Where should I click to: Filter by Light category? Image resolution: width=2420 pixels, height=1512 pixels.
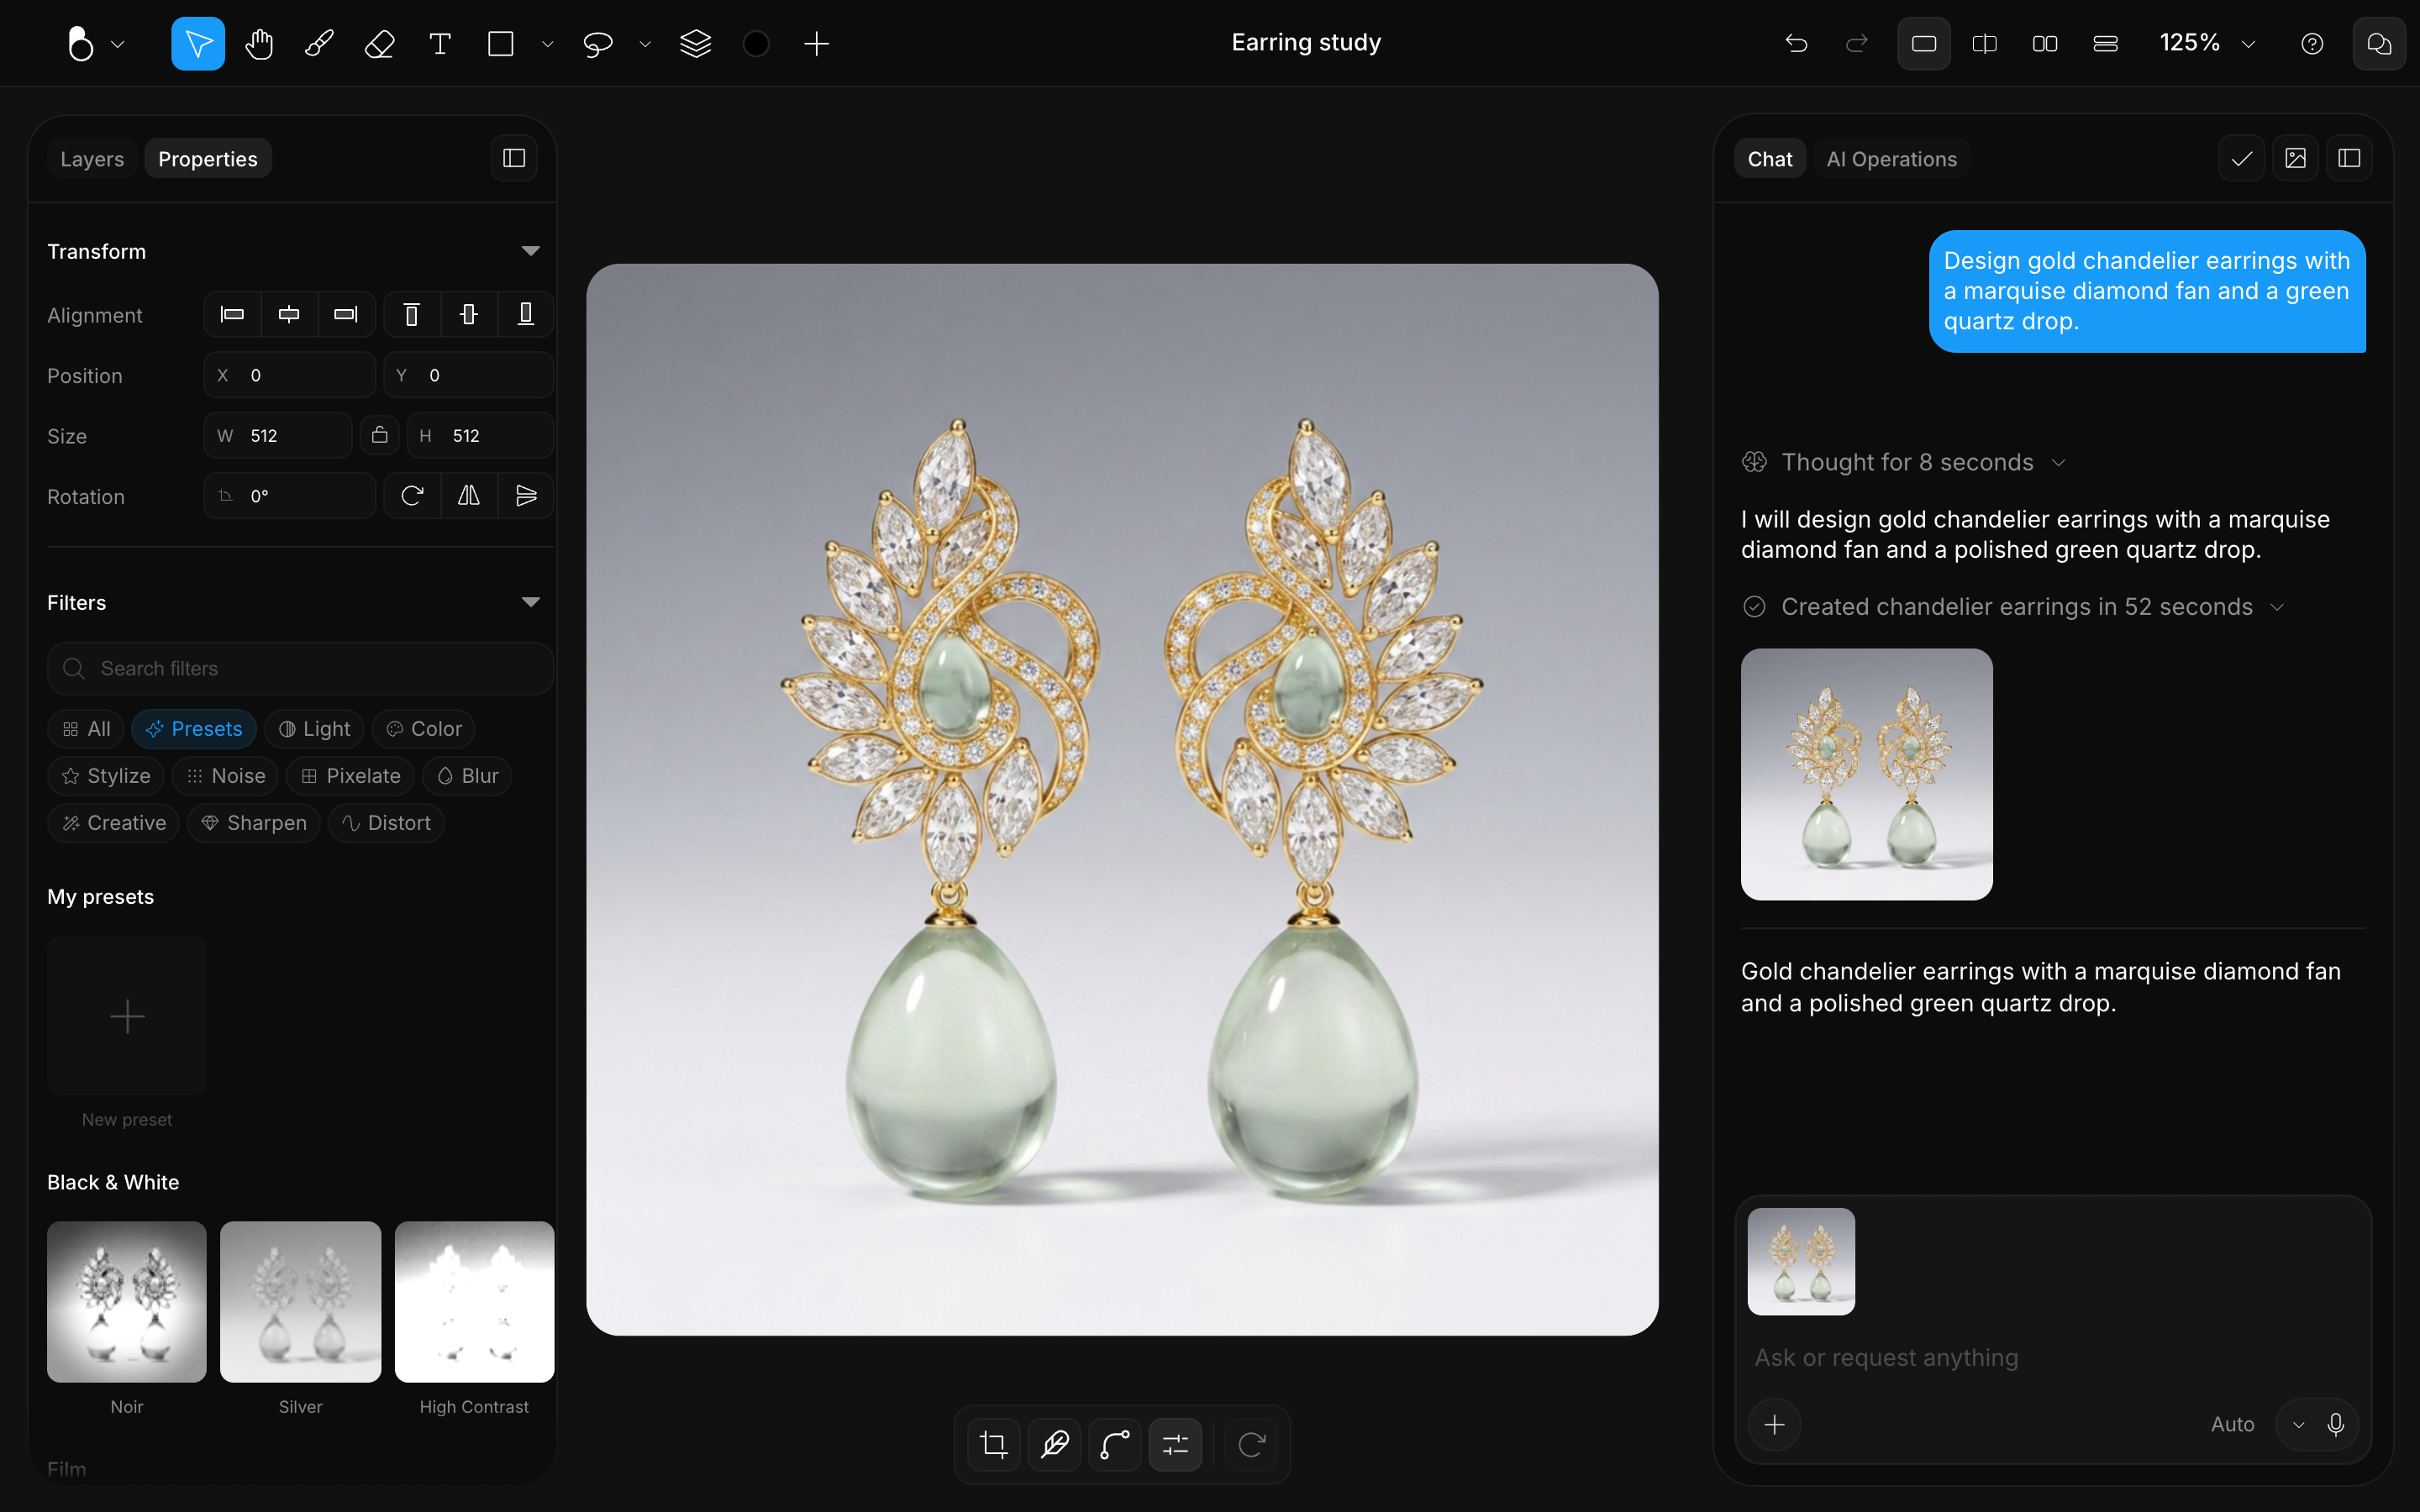(314, 729)
